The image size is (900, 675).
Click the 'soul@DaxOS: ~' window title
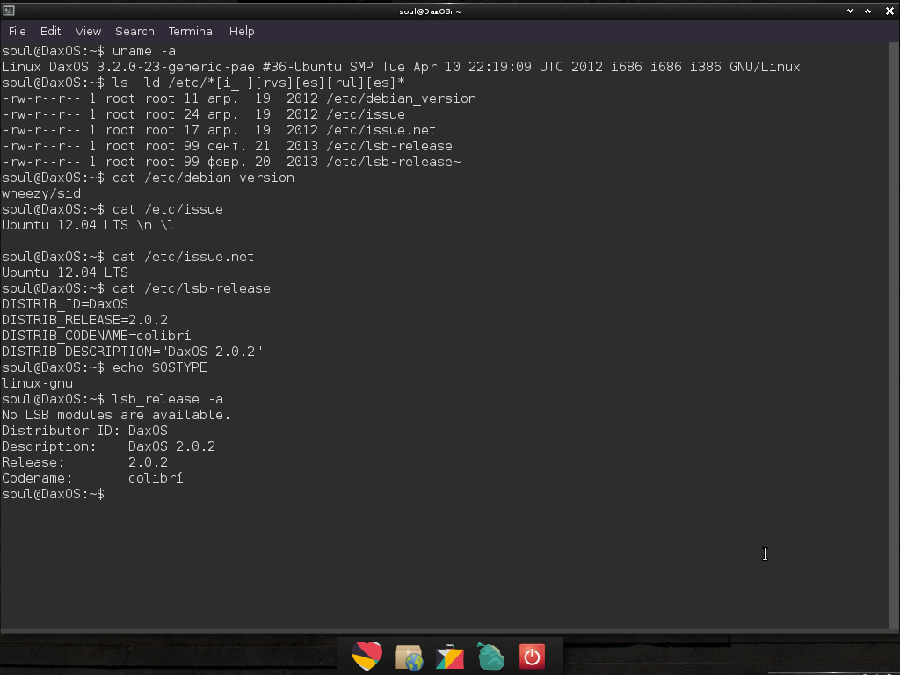click(x=430, y=11)
